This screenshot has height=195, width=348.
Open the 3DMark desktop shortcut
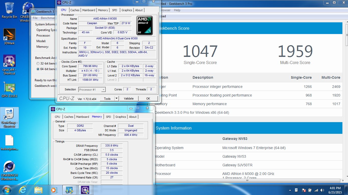click(9, 37)
